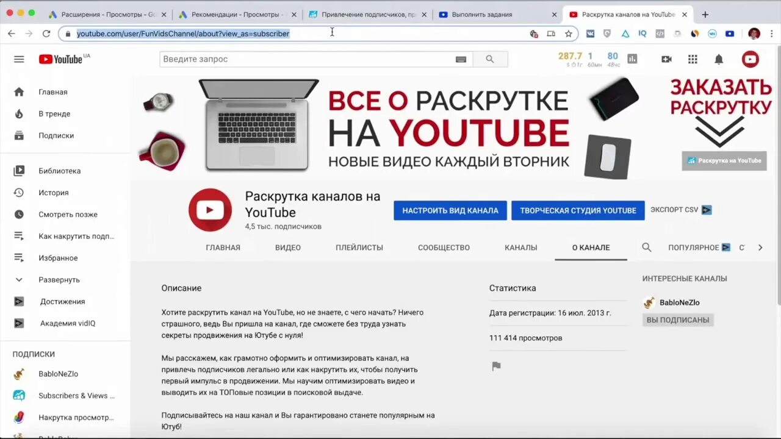
Task: Click the cast device icon in address bar
Action: point(551,34)
